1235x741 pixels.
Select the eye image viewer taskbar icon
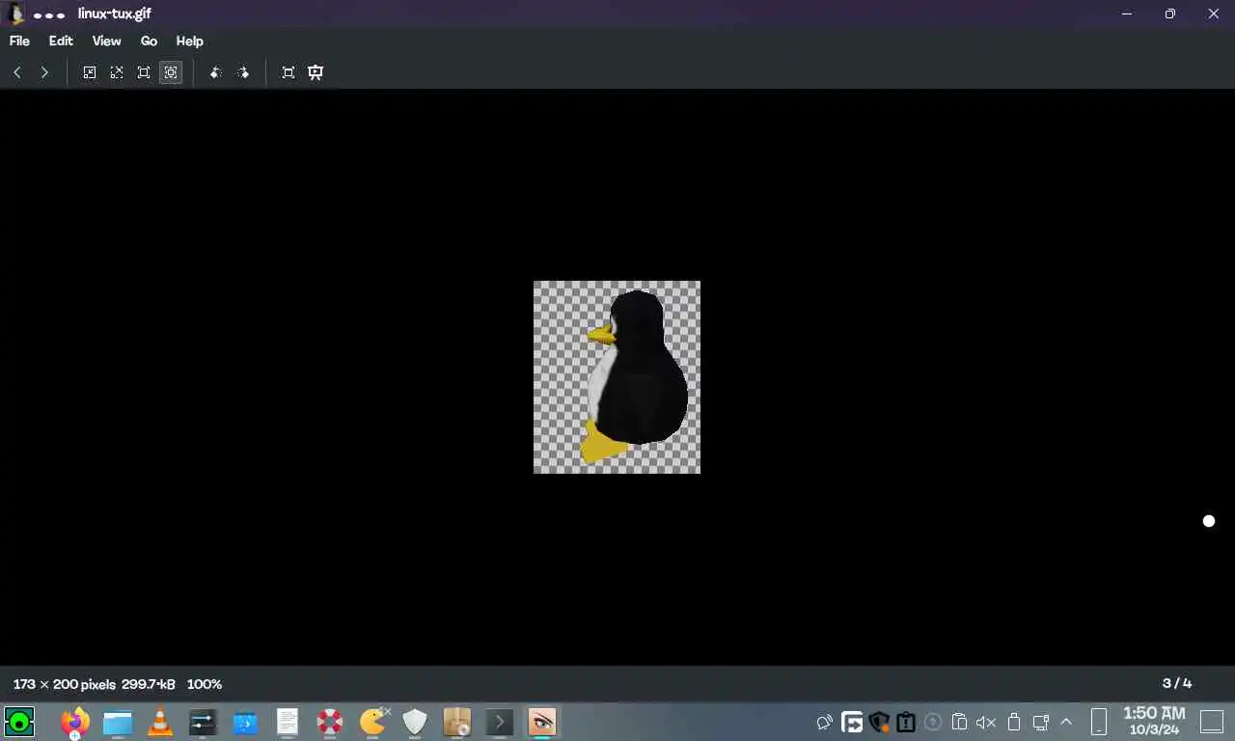pos(541,722)
